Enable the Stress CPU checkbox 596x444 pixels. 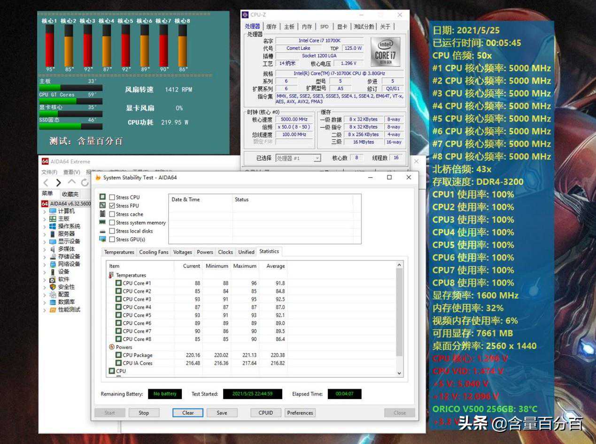[112, 197]
